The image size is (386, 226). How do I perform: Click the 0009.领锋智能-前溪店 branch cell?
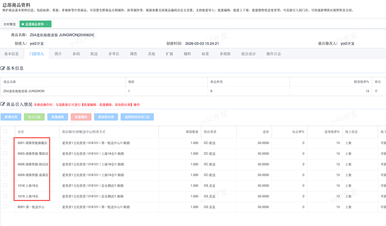point(33,175)
